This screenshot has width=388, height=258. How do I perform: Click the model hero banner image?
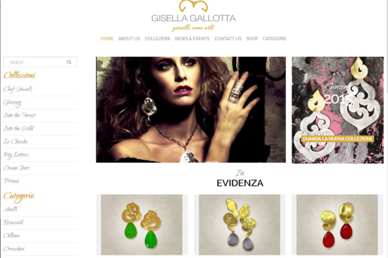tap(191, 110)
